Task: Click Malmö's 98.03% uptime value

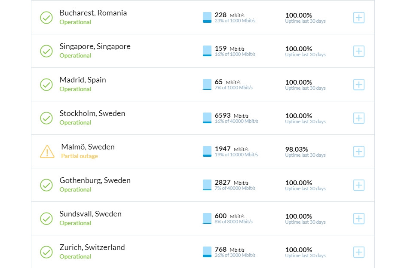Action: [x=297, y=149]
